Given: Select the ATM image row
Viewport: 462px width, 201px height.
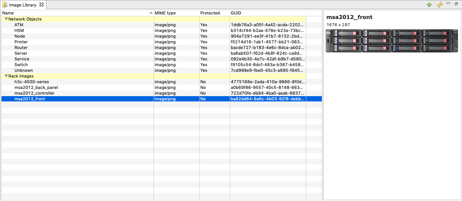Looking at the screenshot, I should point(19,25).
